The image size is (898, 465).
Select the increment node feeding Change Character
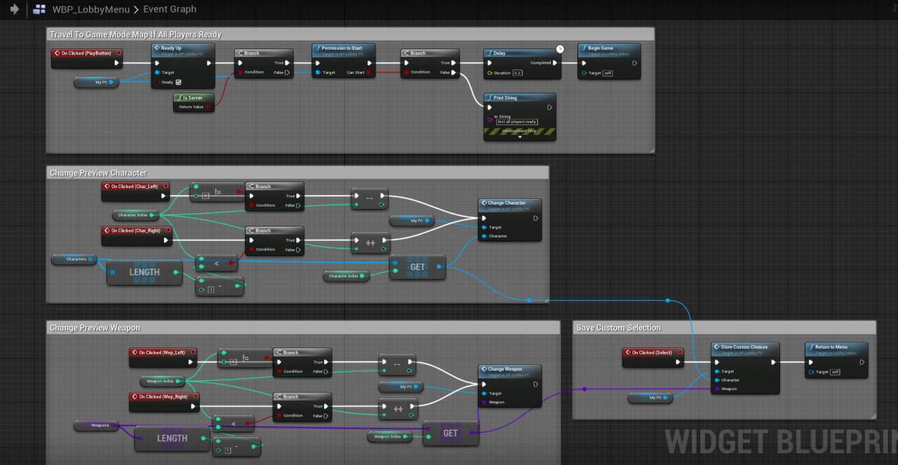coord(369,243)
